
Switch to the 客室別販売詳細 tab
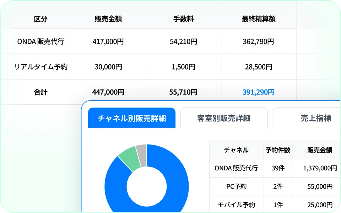(224, 118)
